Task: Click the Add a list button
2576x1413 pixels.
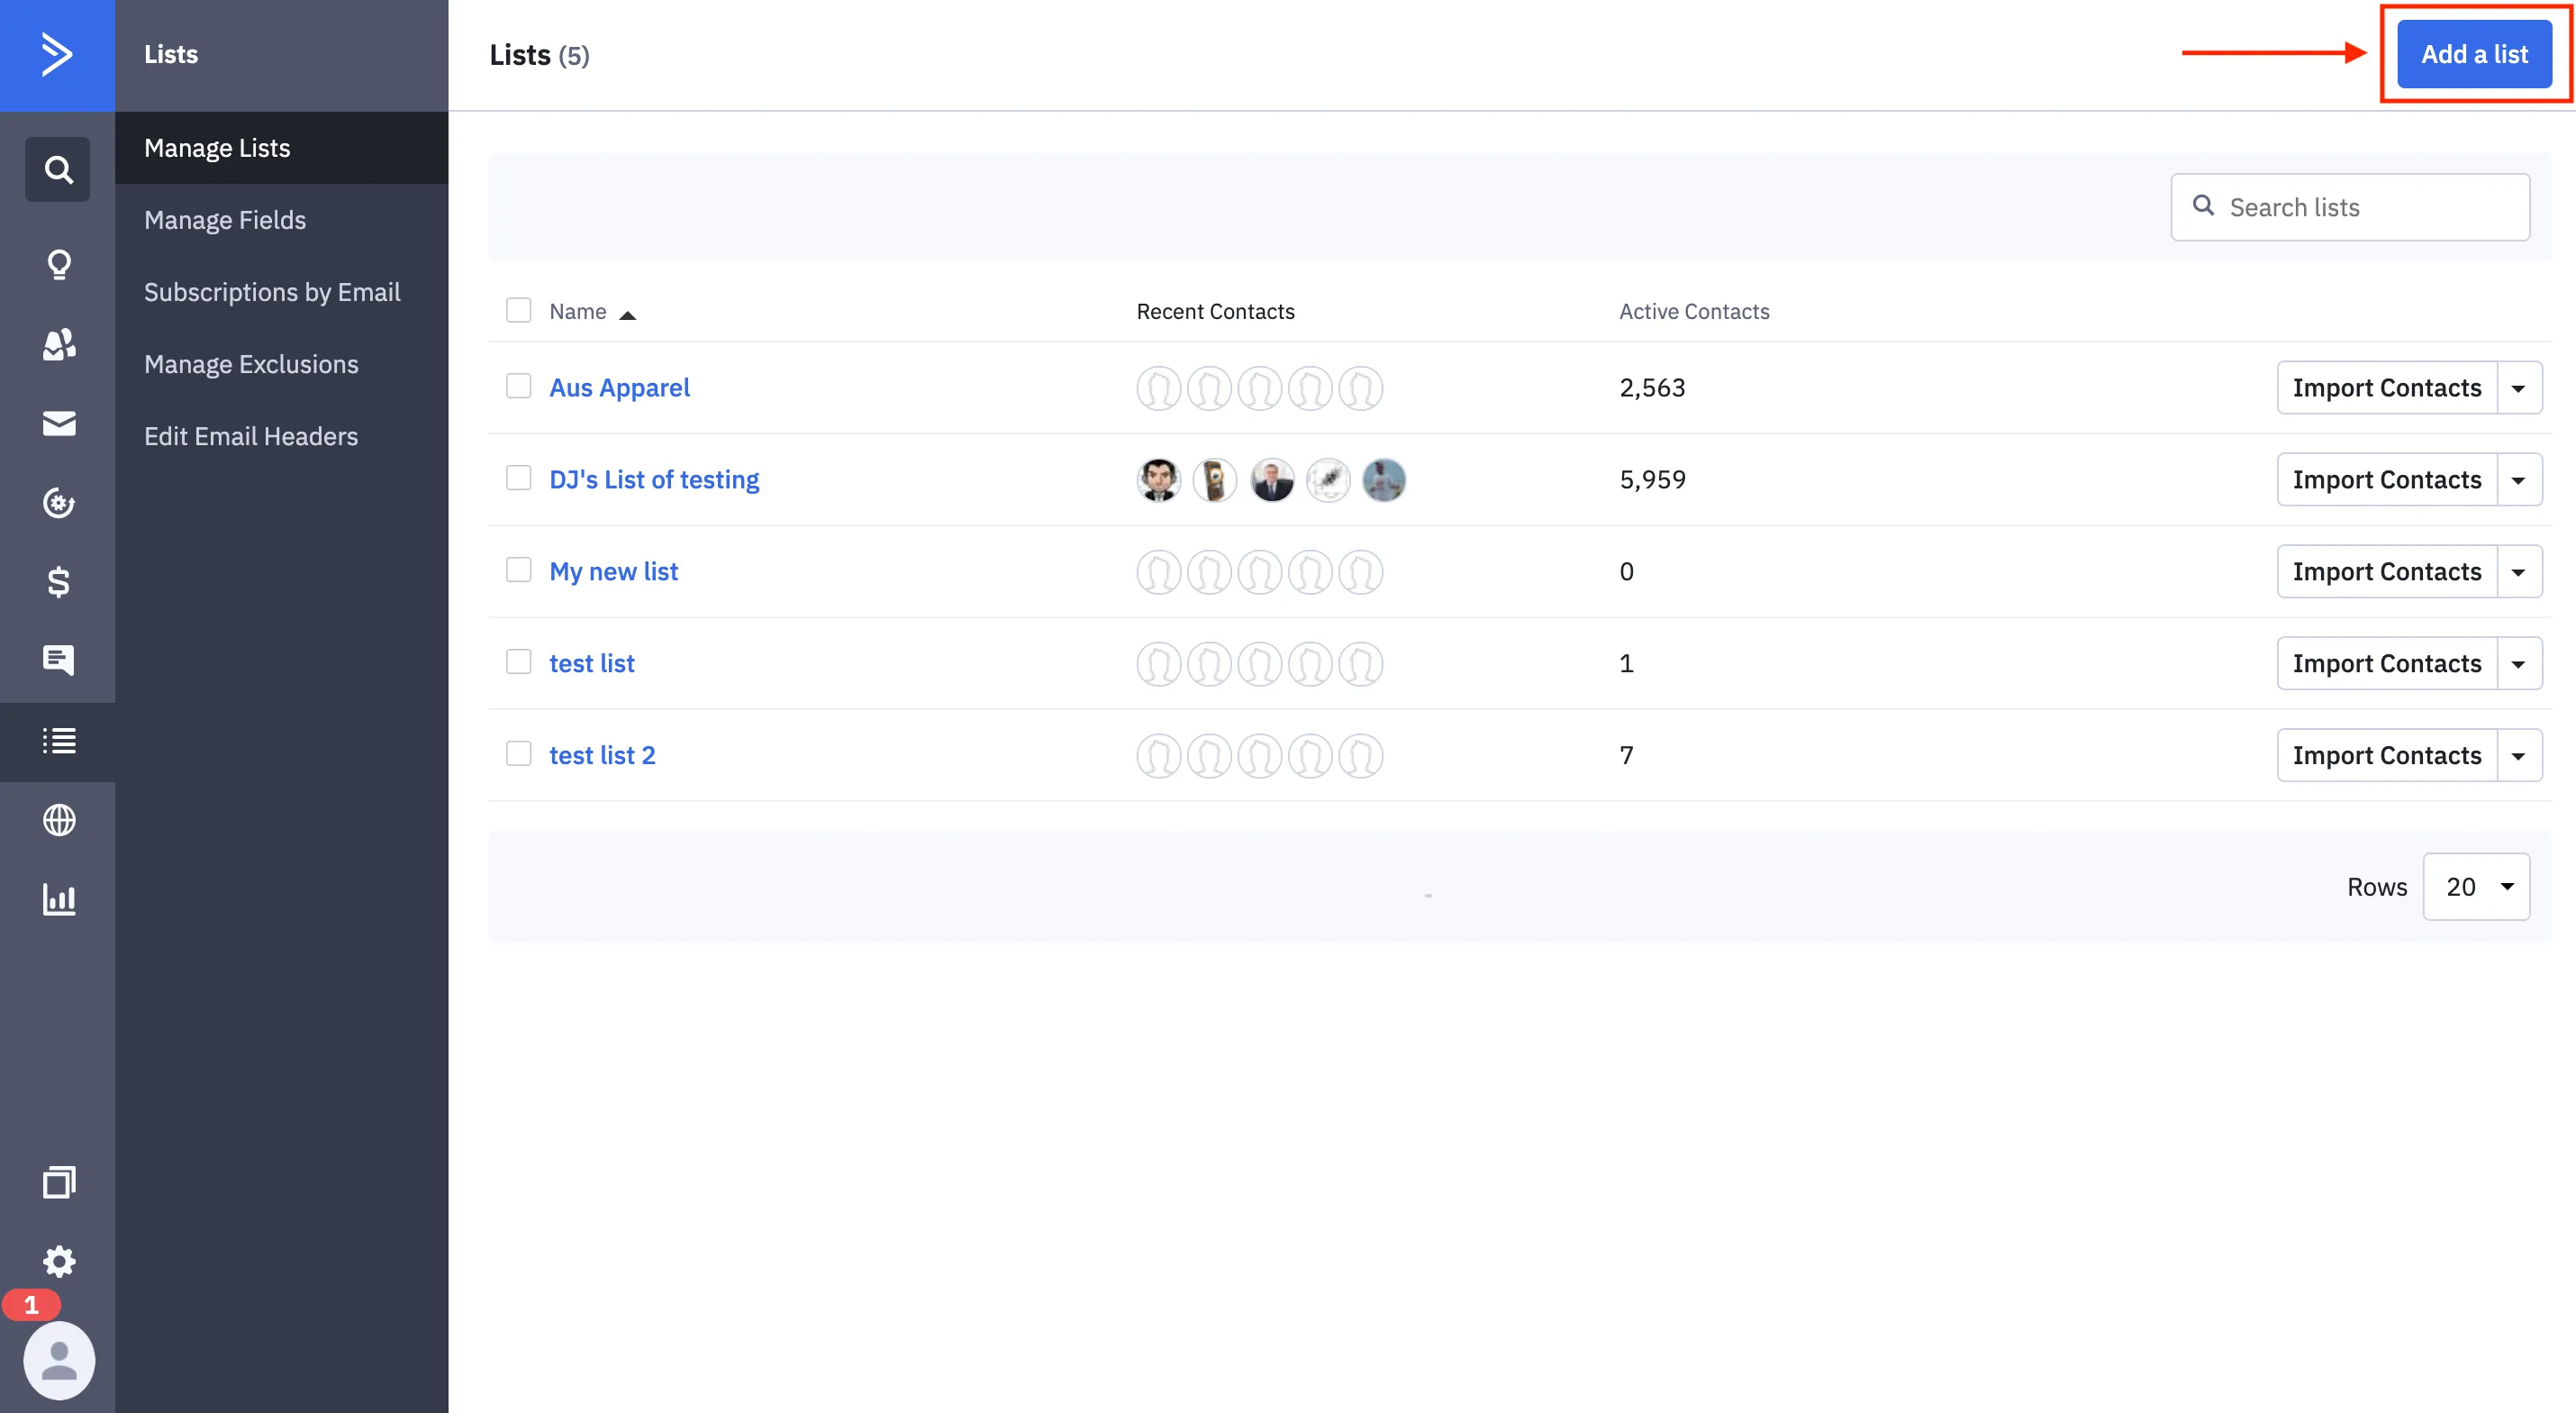Action: [2473, 54]
